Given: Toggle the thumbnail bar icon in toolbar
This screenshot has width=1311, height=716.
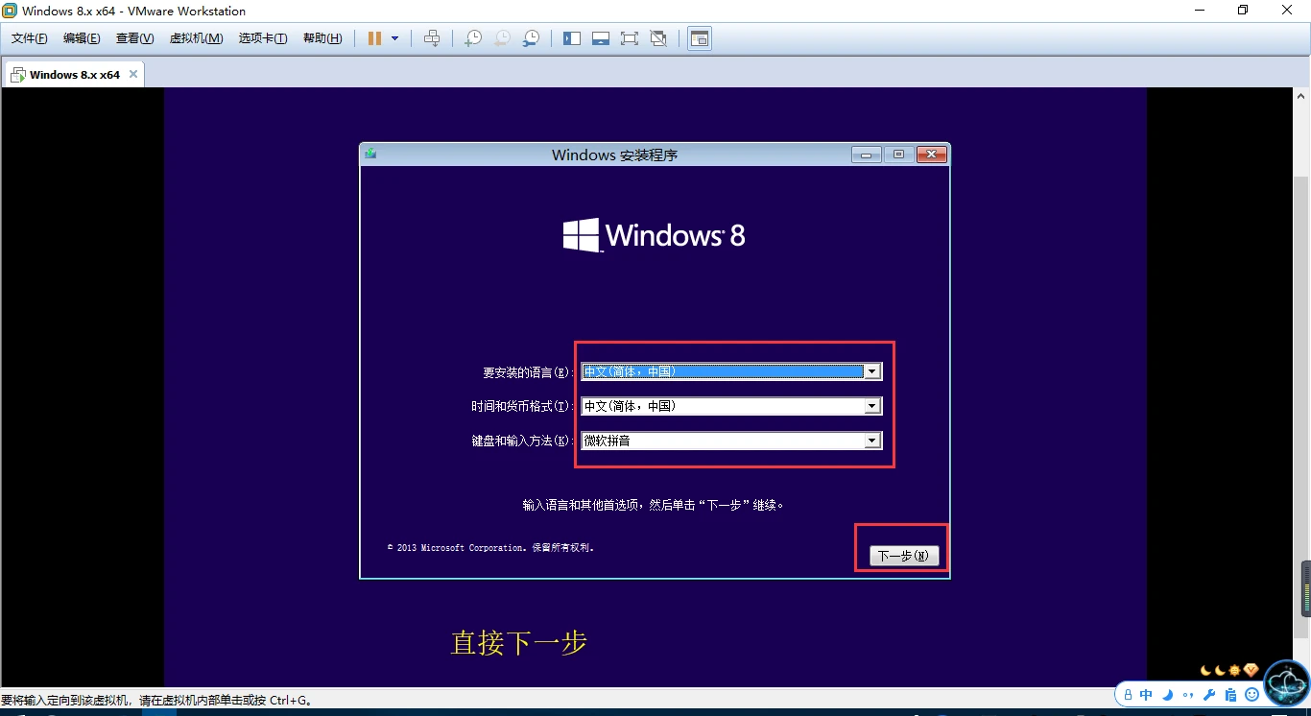Looking at the screenshot, I should 601,38.
